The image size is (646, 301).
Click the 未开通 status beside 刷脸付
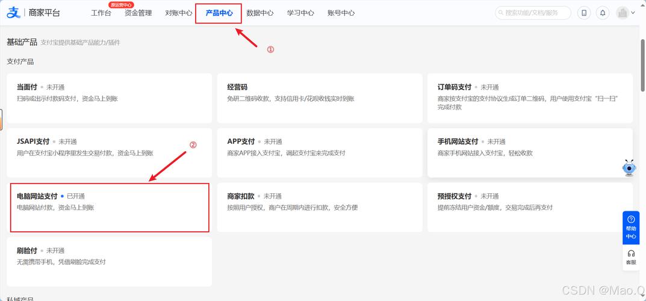[x=55, y=251]
